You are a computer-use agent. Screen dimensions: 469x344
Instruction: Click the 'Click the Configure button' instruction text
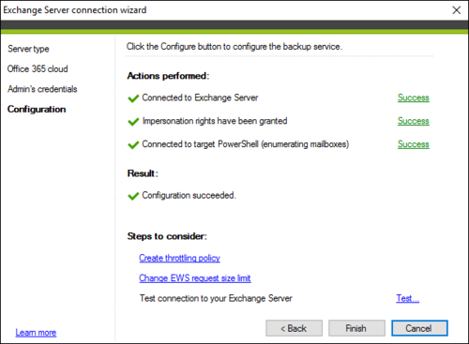pos(234,47)
